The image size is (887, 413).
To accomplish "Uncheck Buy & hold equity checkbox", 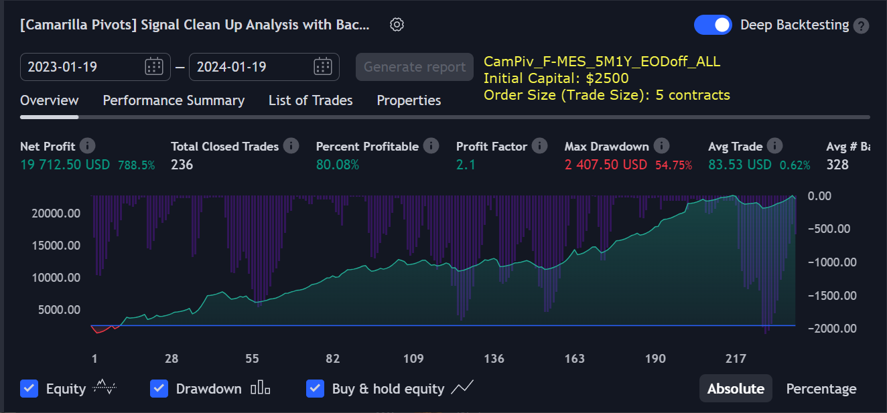I will (x=315, y=388).
